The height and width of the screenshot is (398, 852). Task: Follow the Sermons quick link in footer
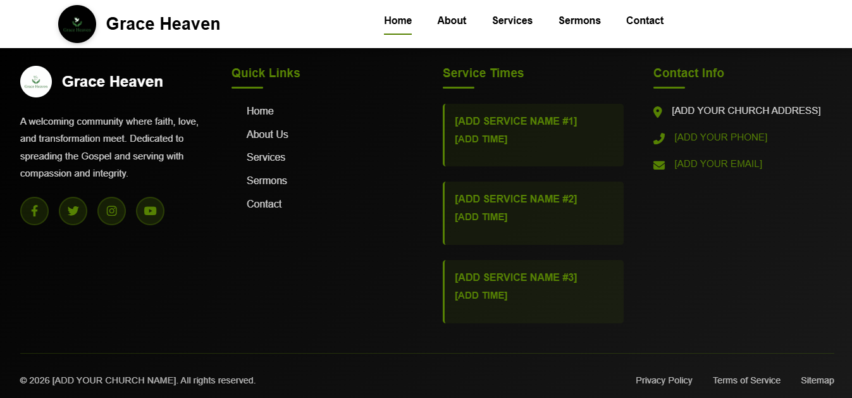point(266,181)
